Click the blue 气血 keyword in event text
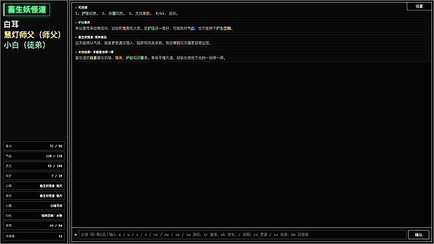This screenshot has height=244, width=434. [191, 28]
